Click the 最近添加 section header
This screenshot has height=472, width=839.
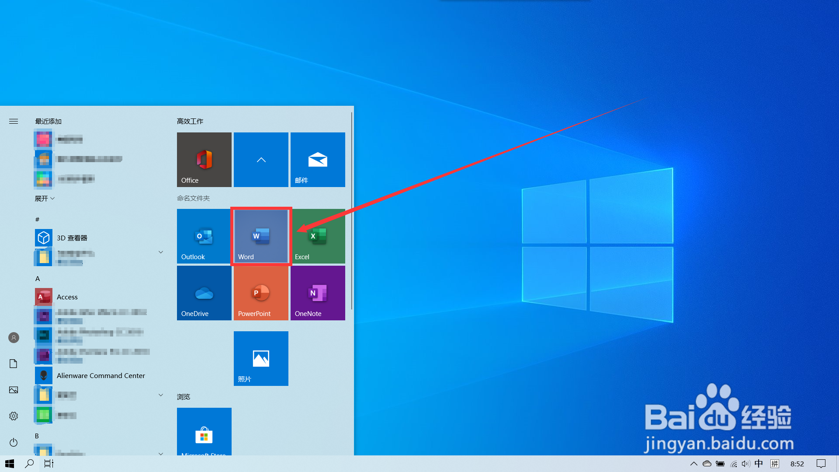[48, 121]
